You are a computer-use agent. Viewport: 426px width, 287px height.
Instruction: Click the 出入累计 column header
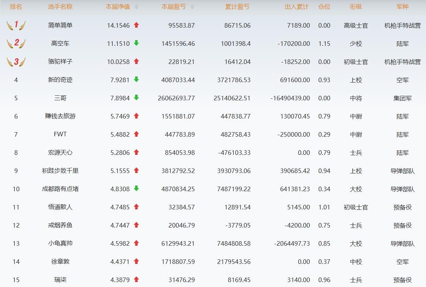[297, 7]
